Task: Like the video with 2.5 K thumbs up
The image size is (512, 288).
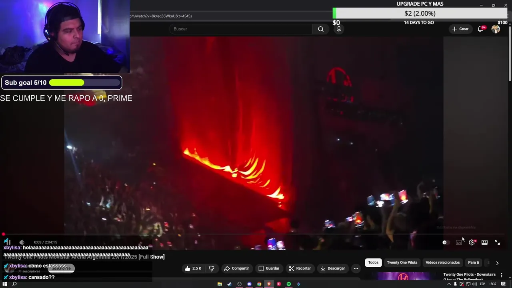Action: pos(193,268)
